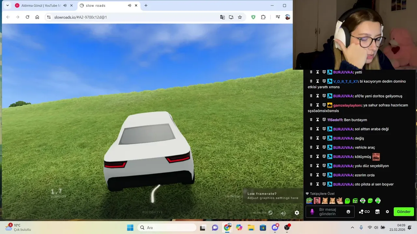Open Discord from the taskbar
Image resolution: width=417 pixels, height=234 pixels.
275,227
